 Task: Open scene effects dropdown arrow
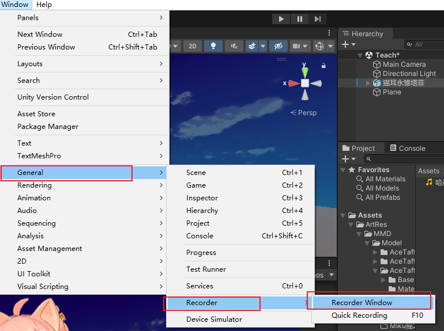[x=263, y=46]
